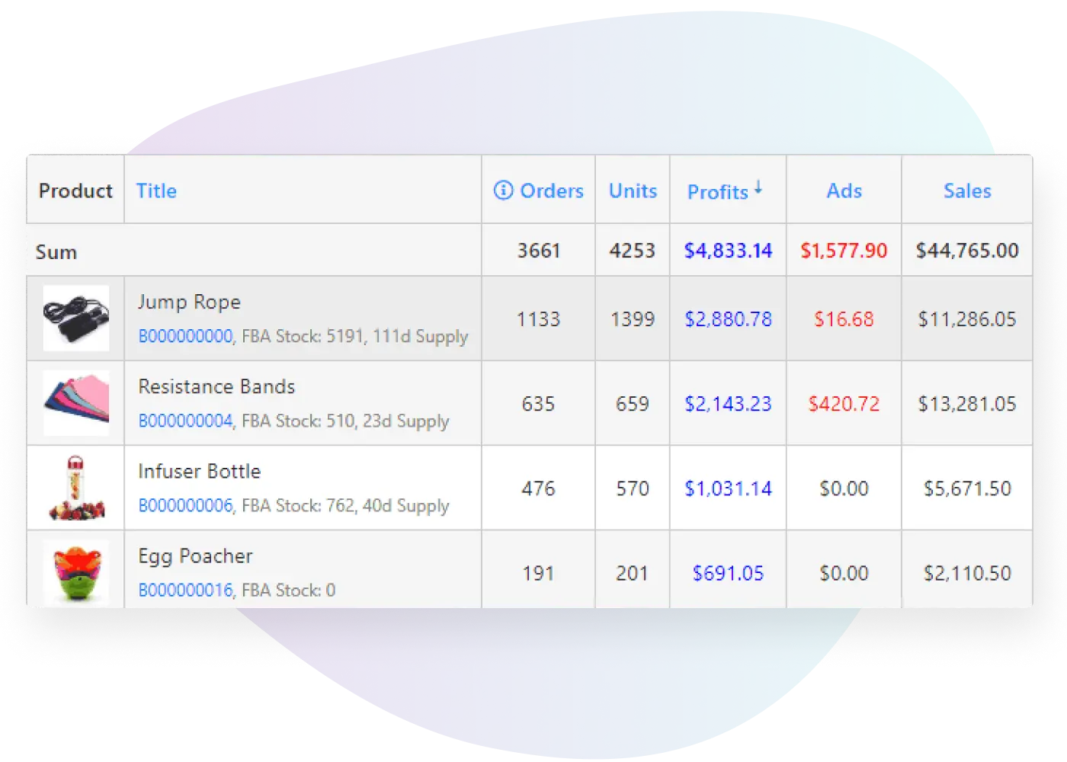Click Egg Poacher 'FBA Stock: 0' text
This screenshot has width=1067, height=762.
pos(289,590)
